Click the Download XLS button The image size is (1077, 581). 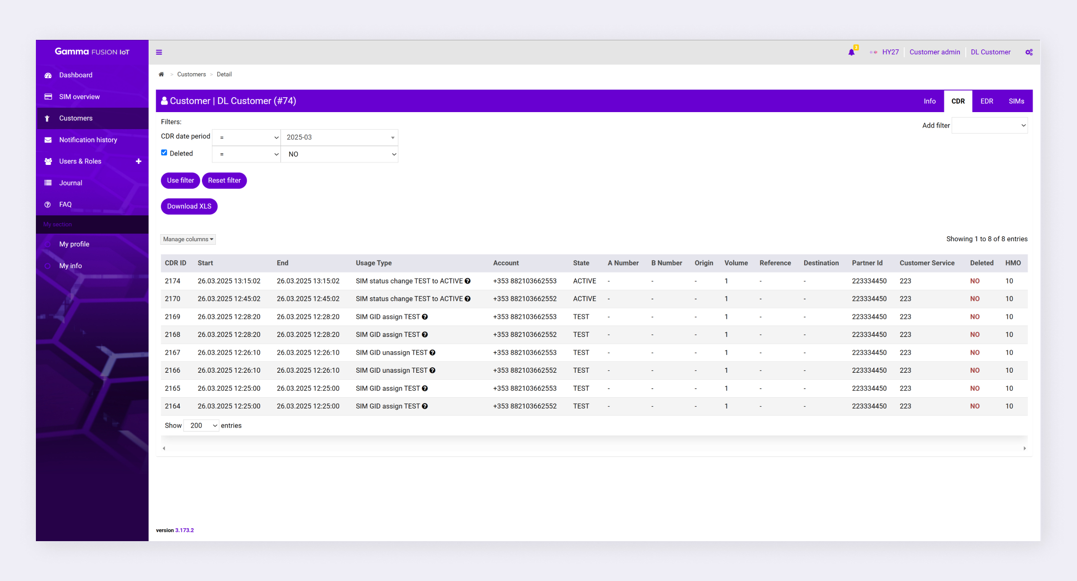click(x=189, y=206)
